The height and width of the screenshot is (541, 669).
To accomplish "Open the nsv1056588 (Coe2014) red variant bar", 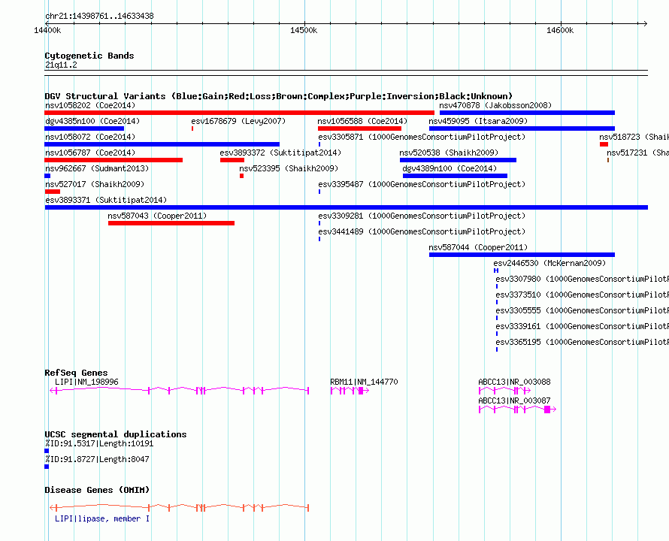I will (359, 128).
